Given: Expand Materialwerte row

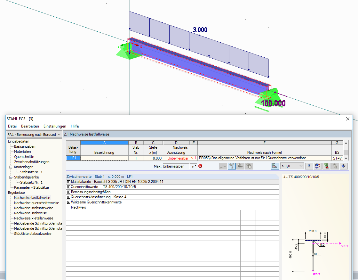Looking at the screenshot, I should tap(68, 182).
